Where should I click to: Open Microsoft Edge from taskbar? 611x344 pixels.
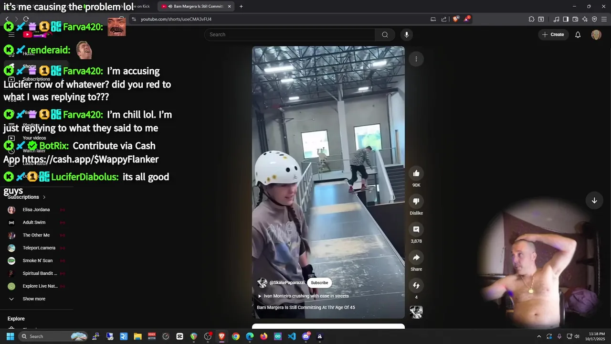pos(250,336)
